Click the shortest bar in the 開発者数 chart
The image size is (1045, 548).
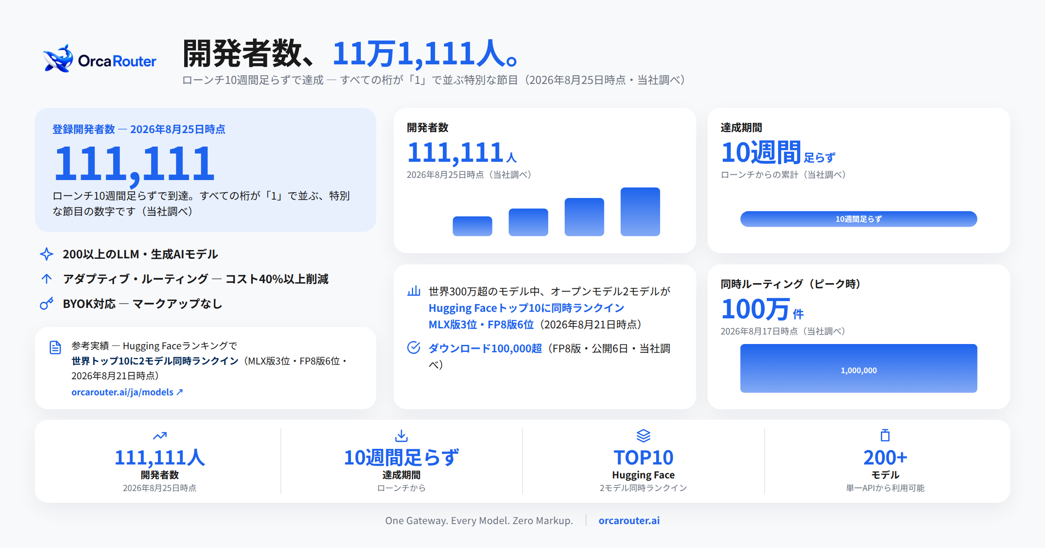(x=472, y=226)
